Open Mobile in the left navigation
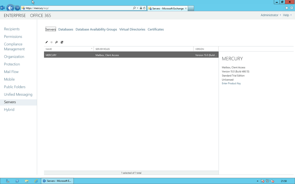 click(9, 79)
